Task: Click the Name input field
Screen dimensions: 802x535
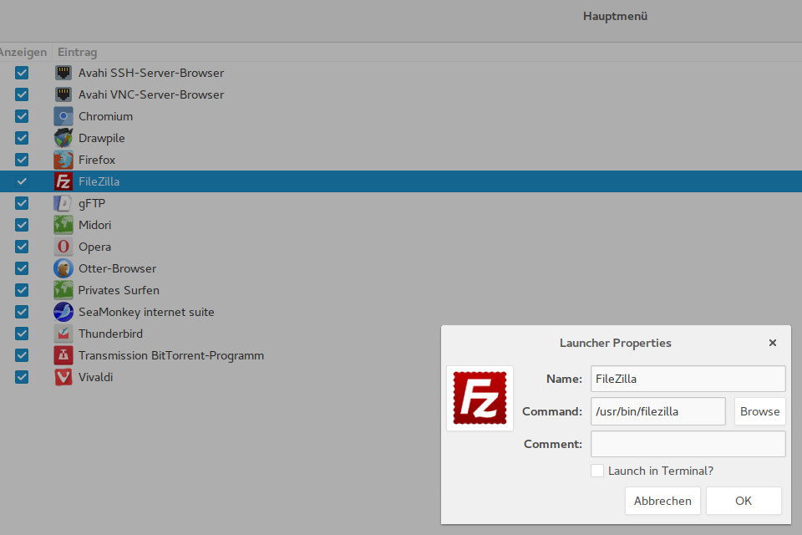Action: [688, 379]
